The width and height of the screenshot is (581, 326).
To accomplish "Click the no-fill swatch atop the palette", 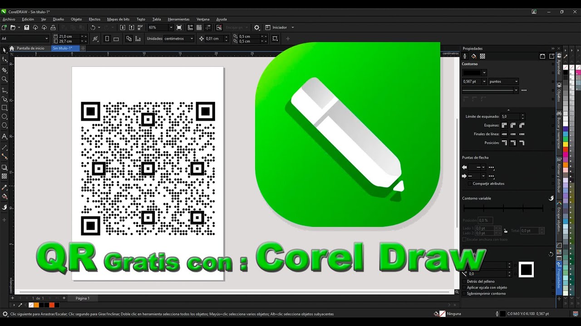I will pyautogui.click(x=566, y=67).
